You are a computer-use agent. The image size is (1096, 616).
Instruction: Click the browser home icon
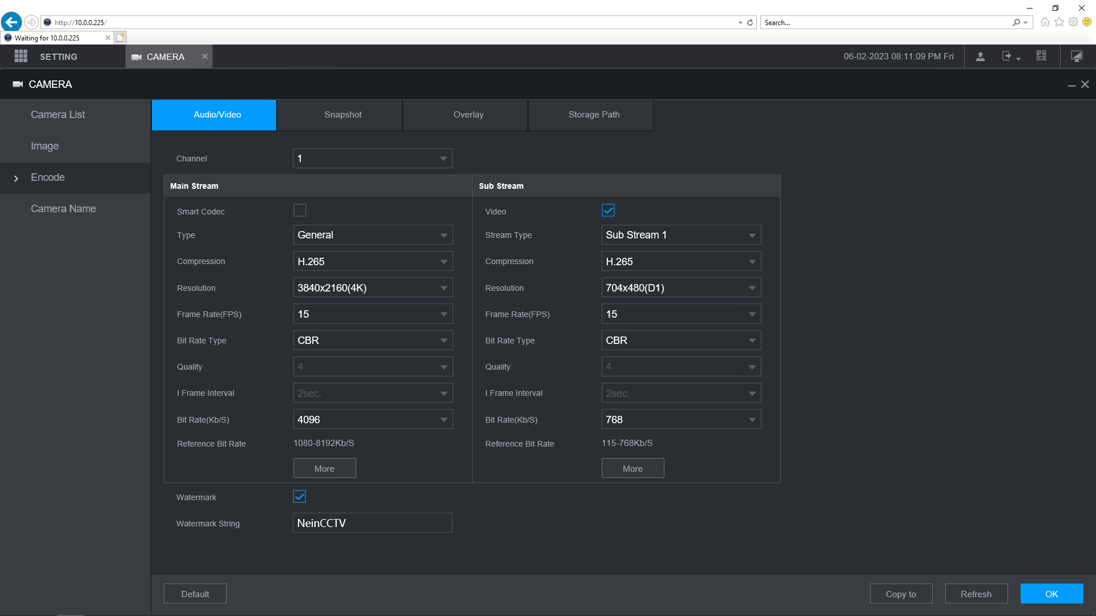click(1045, 22)
